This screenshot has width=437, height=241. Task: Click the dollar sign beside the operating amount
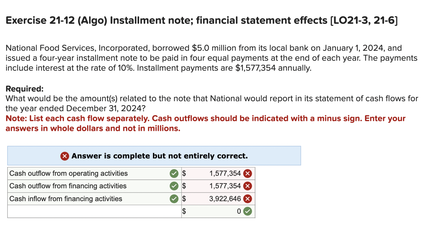(x=184, y=173)
